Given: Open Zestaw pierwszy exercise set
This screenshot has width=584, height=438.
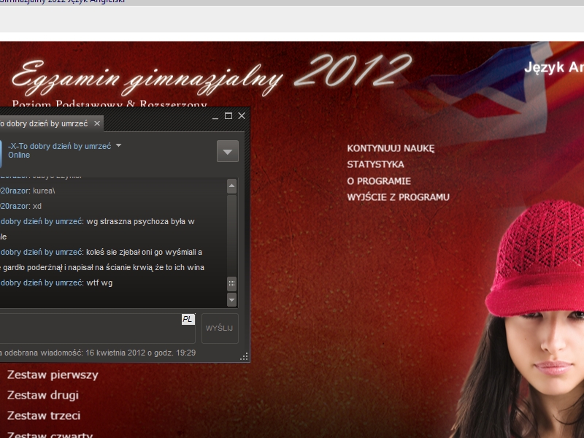Looking at the screenshot, I should pyautogui.click(x=53, y=374).
